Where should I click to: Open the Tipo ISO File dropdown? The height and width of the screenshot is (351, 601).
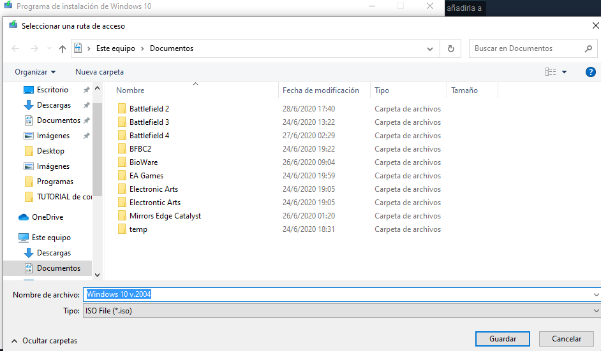(342, 310)
